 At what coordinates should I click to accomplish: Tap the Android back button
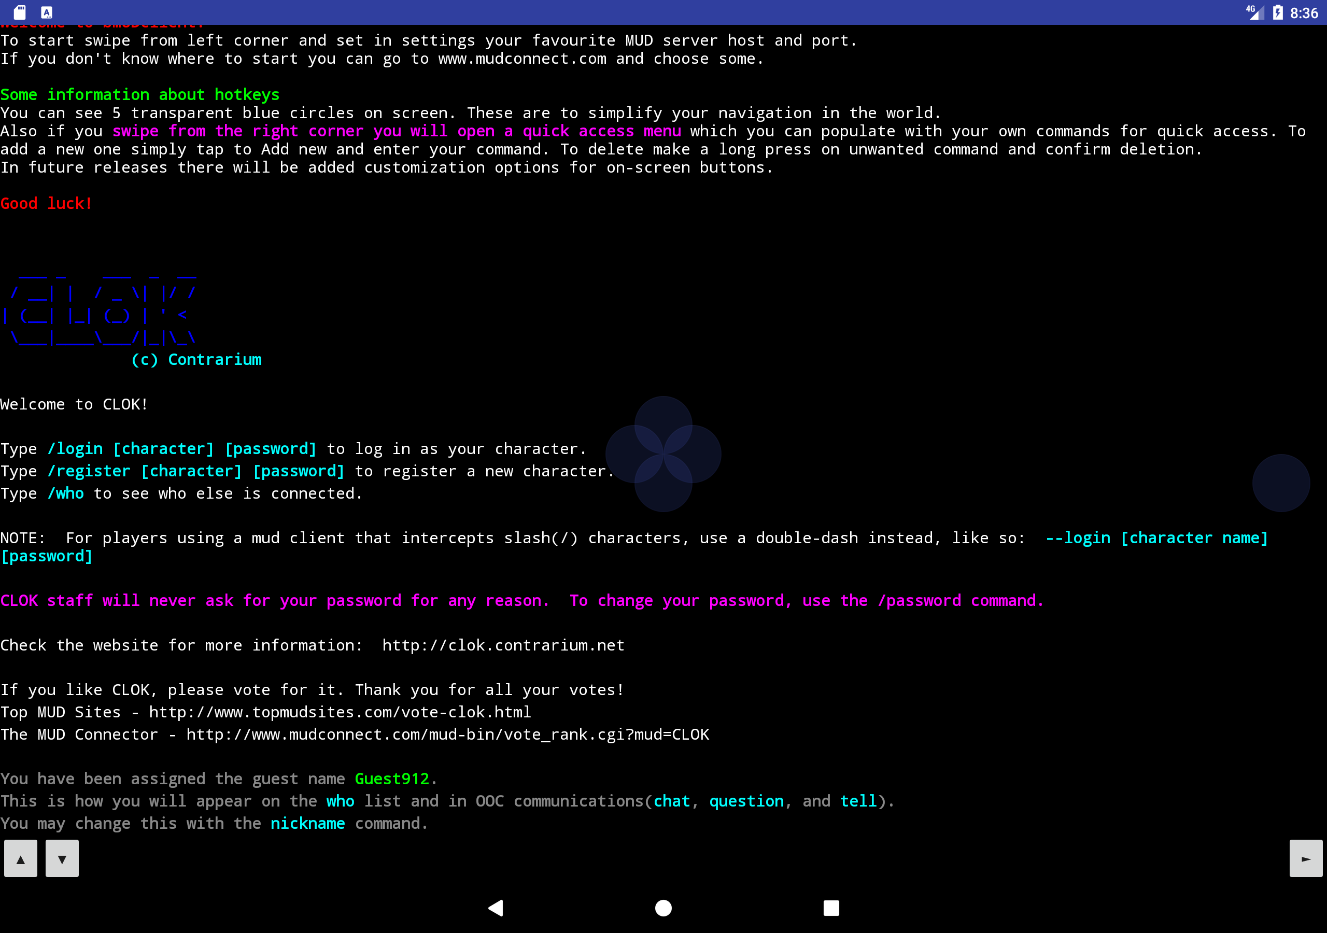pos(496,908)
